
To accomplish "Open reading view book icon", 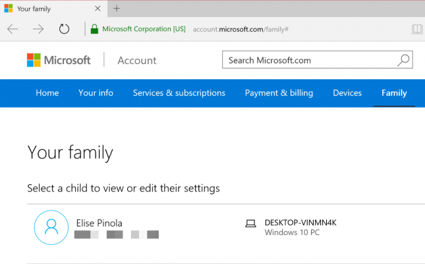I will coord(417,29).
